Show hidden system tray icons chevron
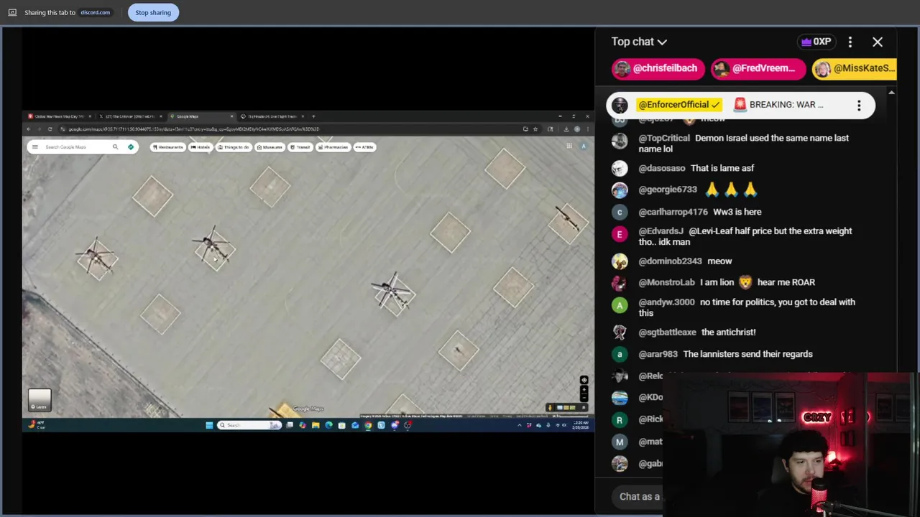 coord(520,425)
